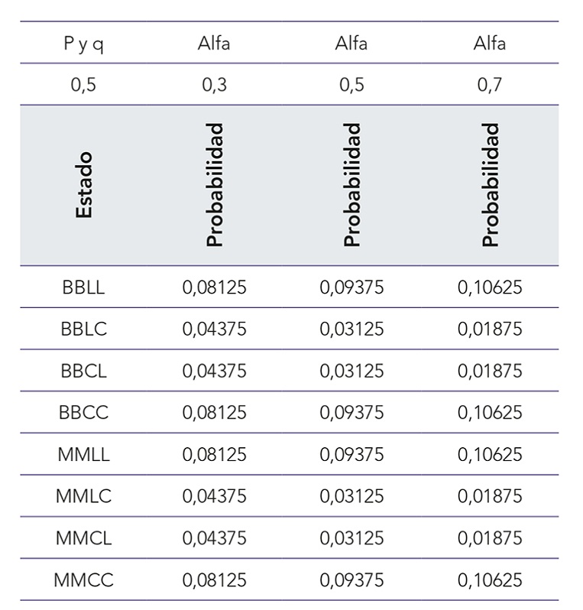Select the MMLC state cell
The width and height of the screenshot is (583, 610).
pyautogui.click(x=83, y=496)
